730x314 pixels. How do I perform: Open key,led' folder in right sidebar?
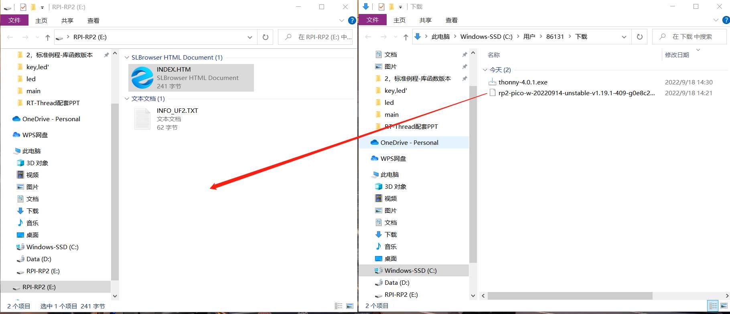click(x=395, y=90)
